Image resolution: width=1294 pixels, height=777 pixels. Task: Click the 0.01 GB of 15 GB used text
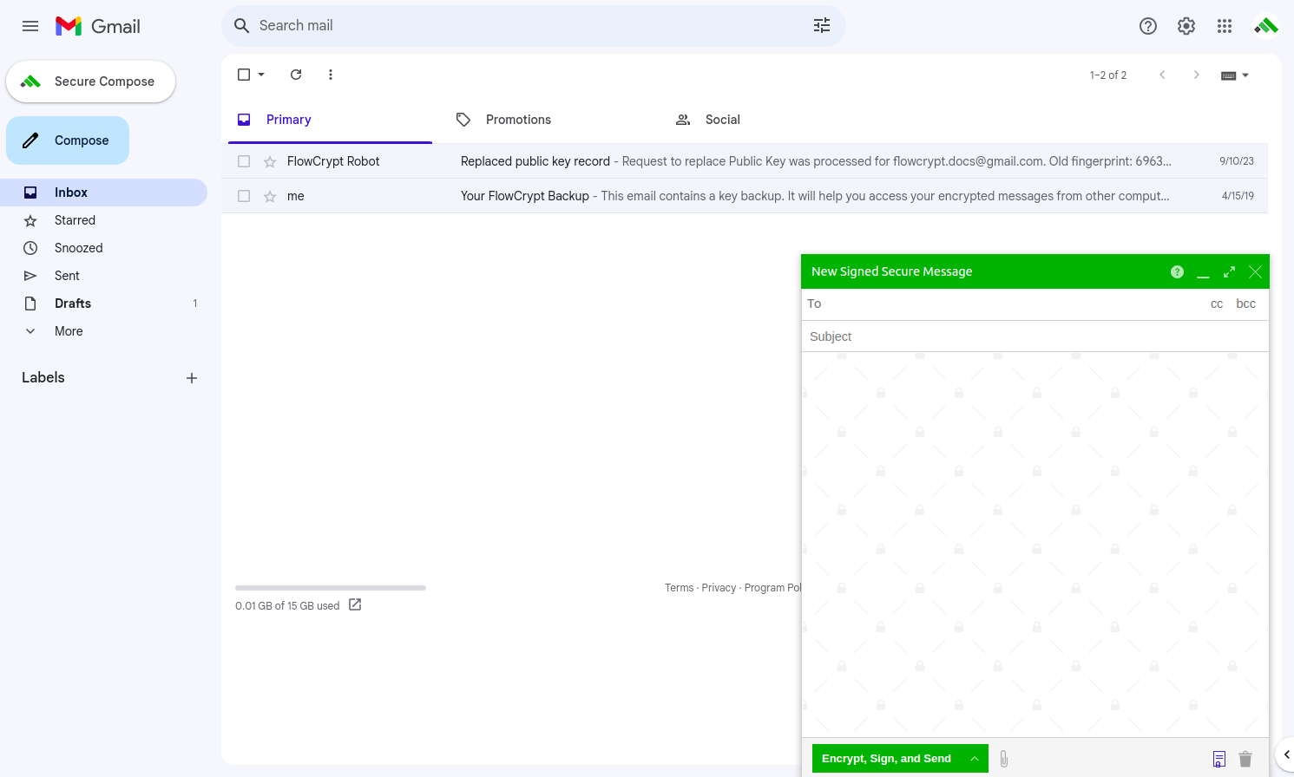(x=287, y=606)
